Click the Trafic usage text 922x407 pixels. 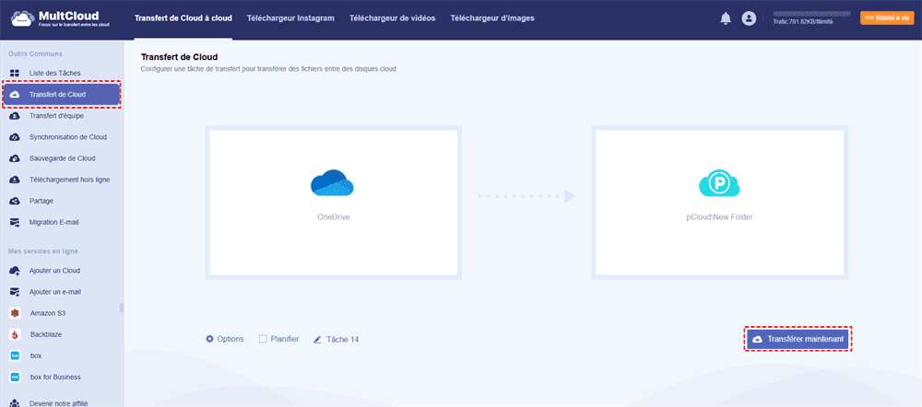tap(803, 22)
